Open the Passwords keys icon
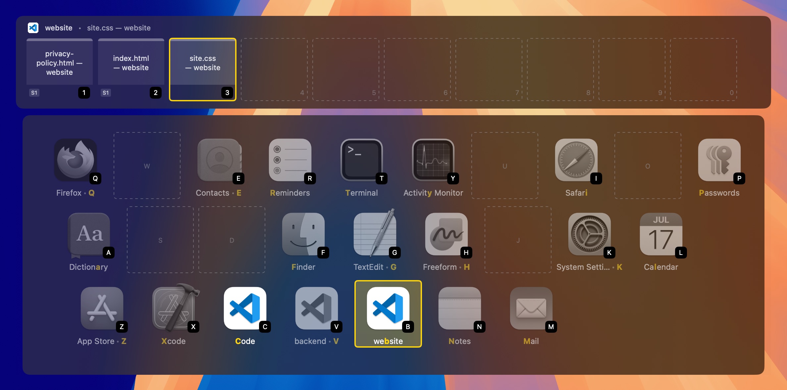 [x=719, y=160]
